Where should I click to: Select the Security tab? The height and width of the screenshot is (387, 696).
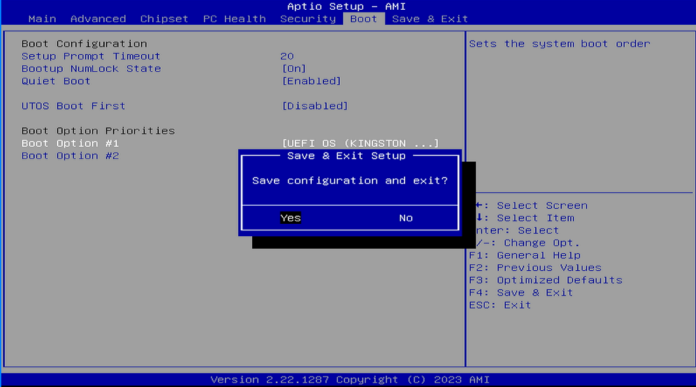click(x=308, y=19)
